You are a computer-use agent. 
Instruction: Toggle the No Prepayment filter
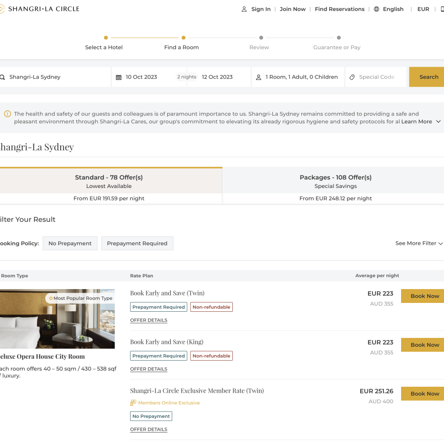point(70,243)
